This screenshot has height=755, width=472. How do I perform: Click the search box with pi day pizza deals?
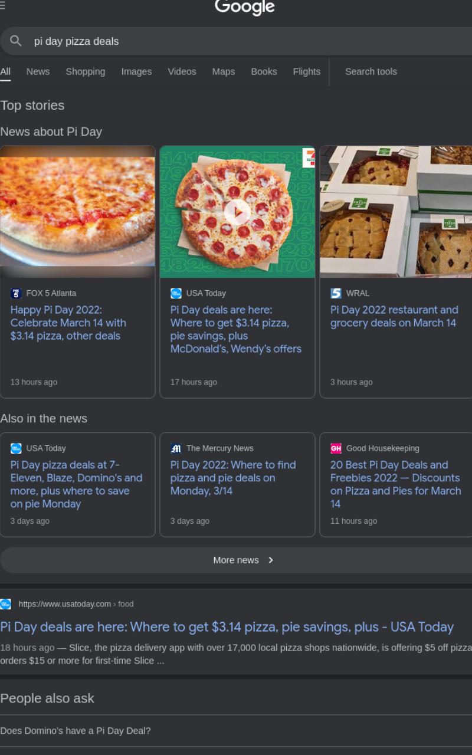(236, 41)
